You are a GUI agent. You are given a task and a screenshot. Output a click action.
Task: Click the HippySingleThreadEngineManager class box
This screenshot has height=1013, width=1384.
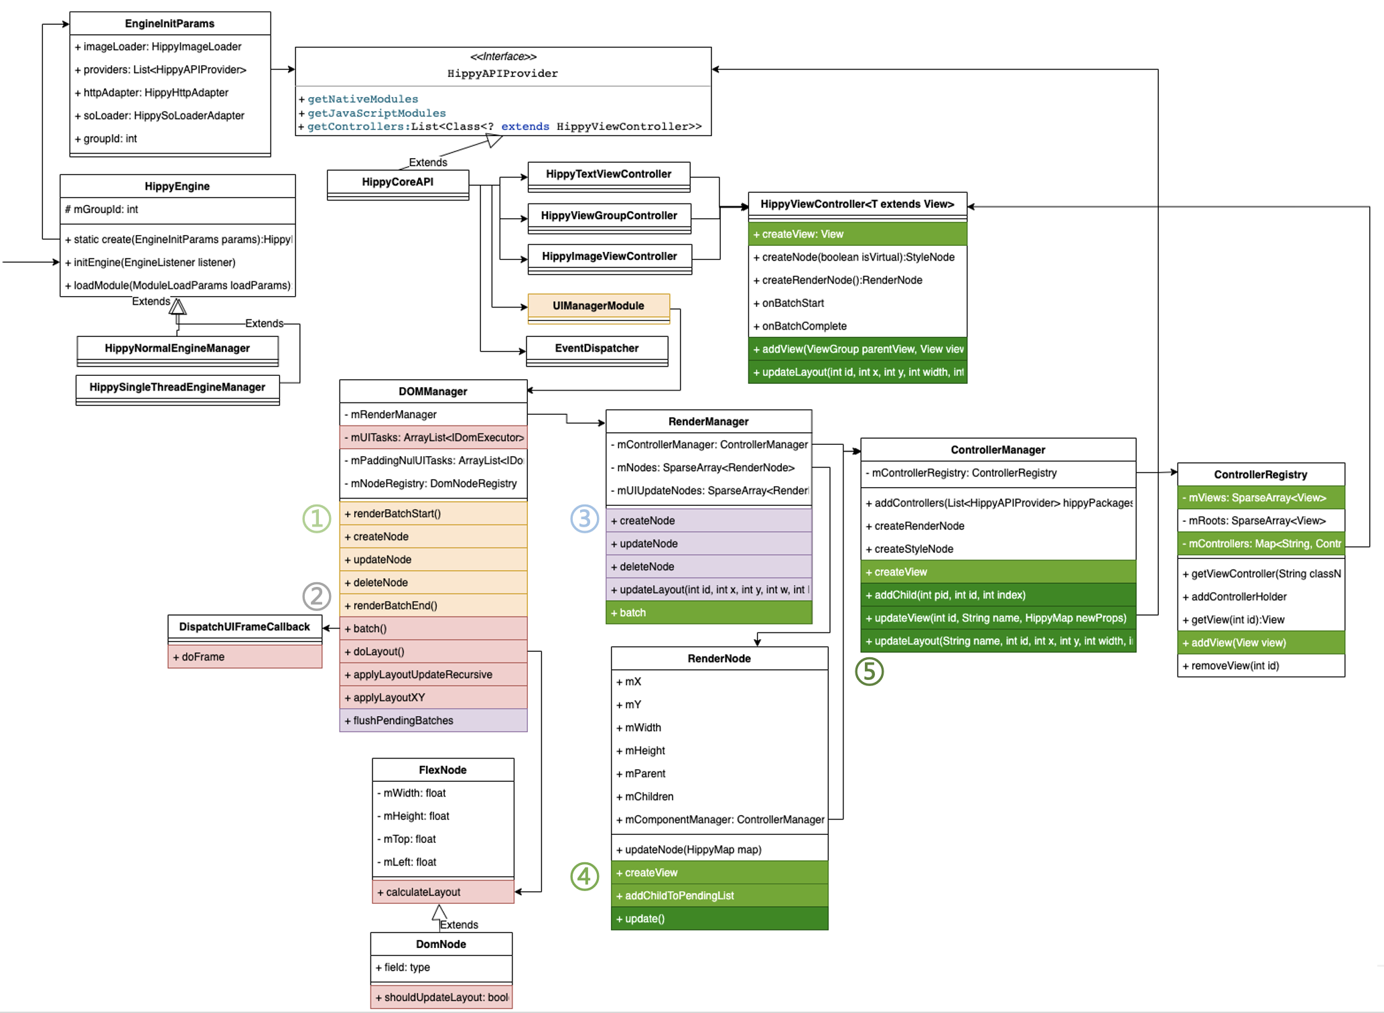pos(178,390)
